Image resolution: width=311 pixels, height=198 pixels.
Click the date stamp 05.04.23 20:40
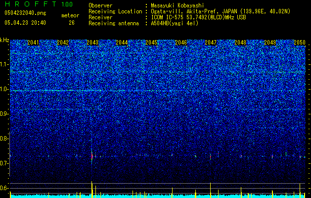25,23
